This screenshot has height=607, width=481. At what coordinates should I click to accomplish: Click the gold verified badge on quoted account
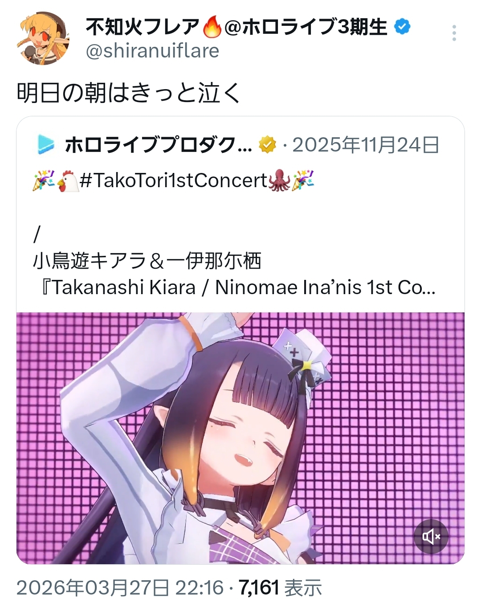click(x=267, y=144)
